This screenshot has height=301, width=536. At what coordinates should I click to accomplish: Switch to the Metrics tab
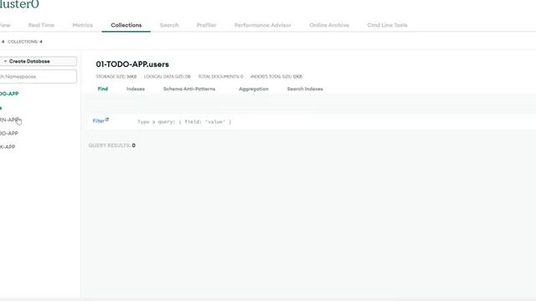(x=82, y=25)
